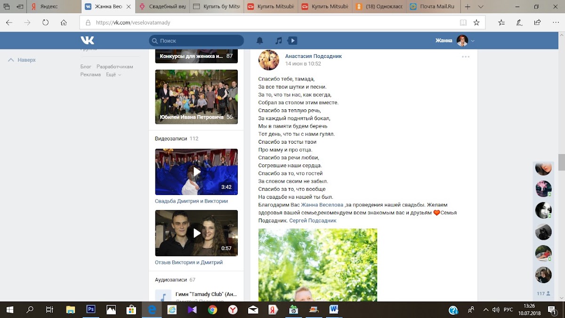
Task: Open File Explorer from the taskbar
Action: 71,310
